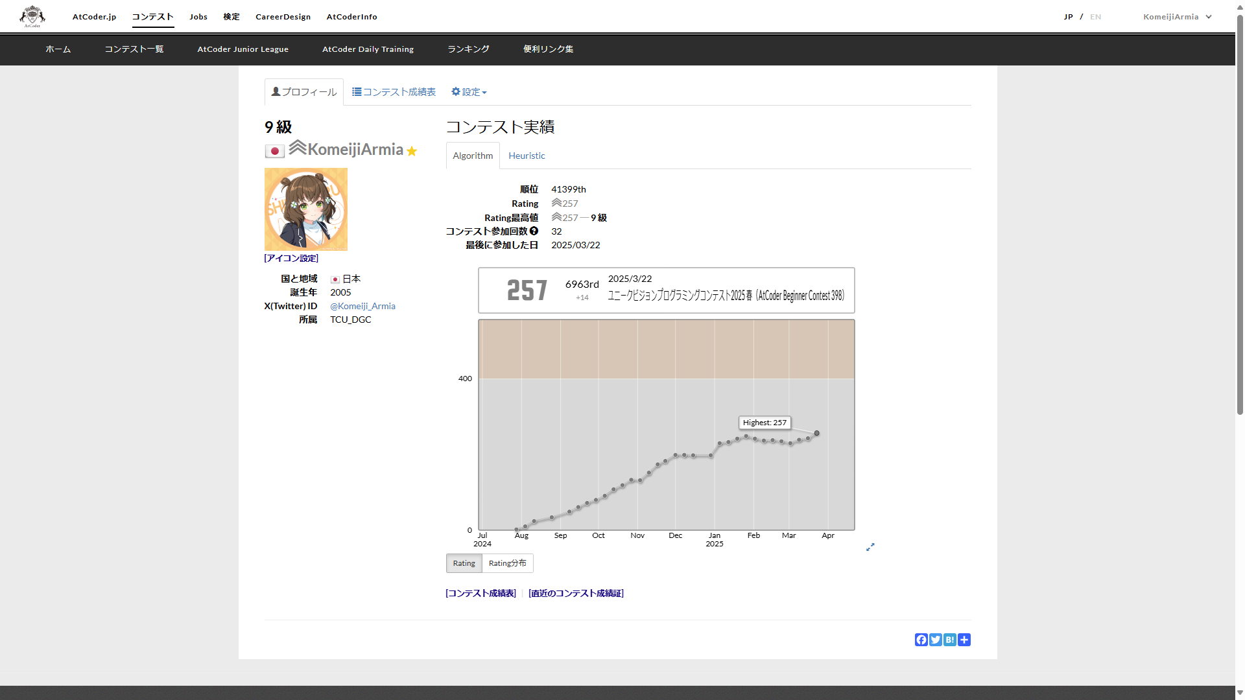Click the Highest: 257 point on the graph
This screenshot has height=700, width=1245.
click(816, 432)
